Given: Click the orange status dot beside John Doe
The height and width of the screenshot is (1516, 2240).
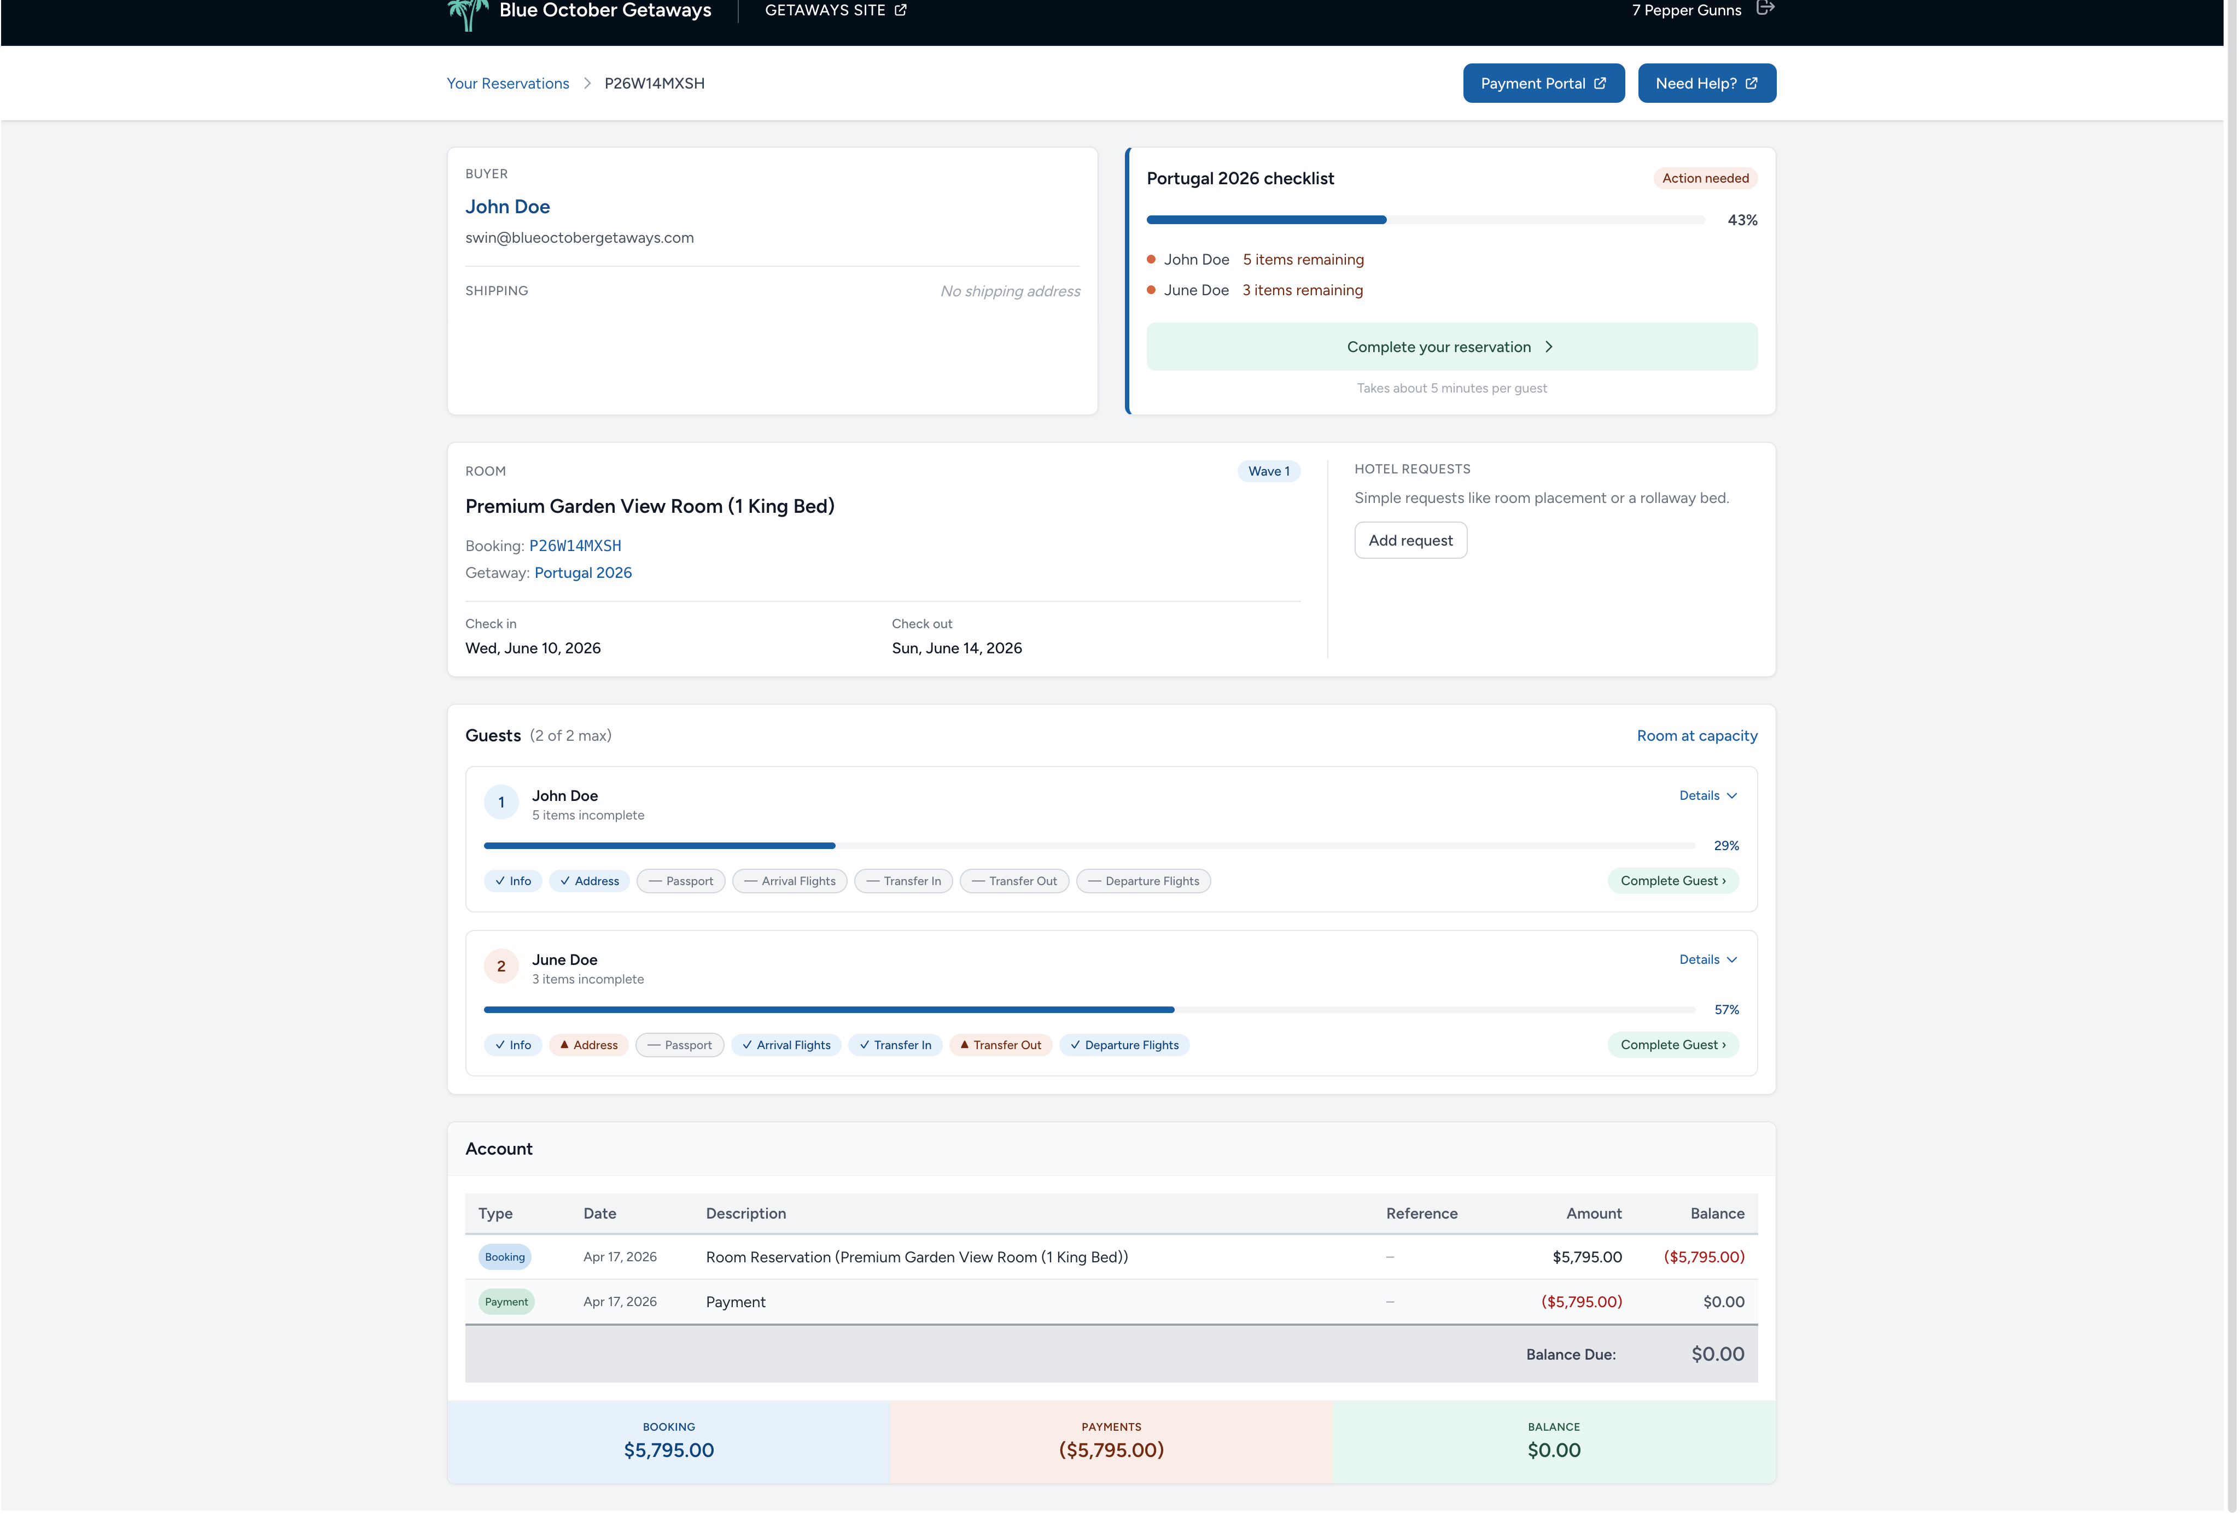Looking at the screenshot, I should [1151, 259].
